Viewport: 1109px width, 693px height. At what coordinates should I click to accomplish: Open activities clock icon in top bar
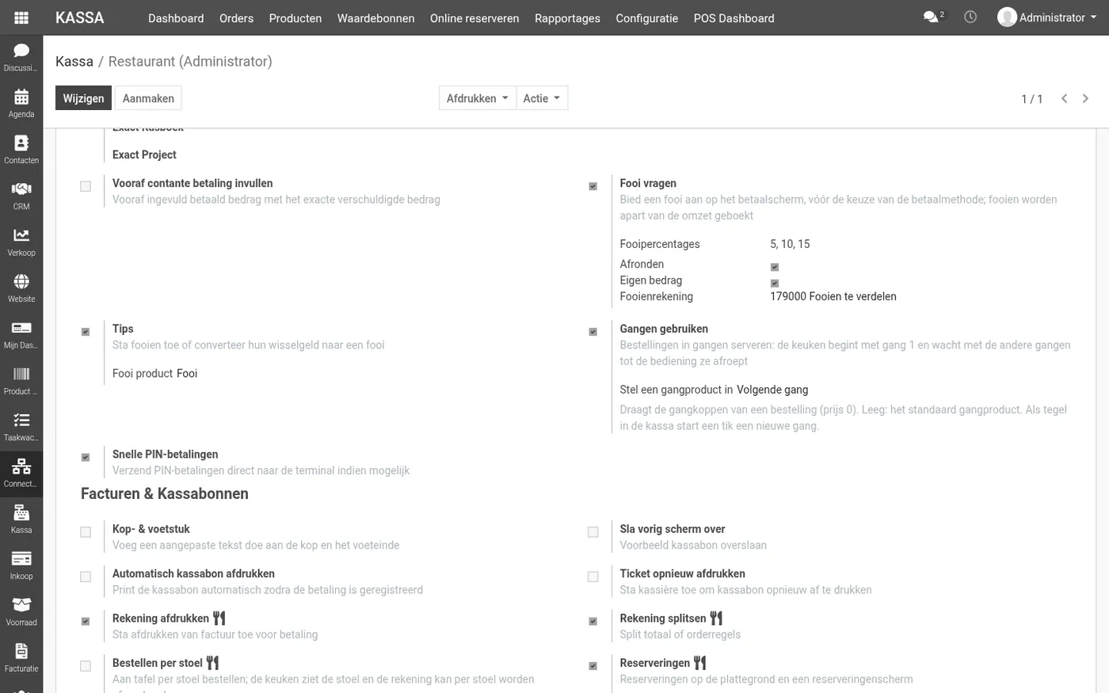click(x=970, y=17)
